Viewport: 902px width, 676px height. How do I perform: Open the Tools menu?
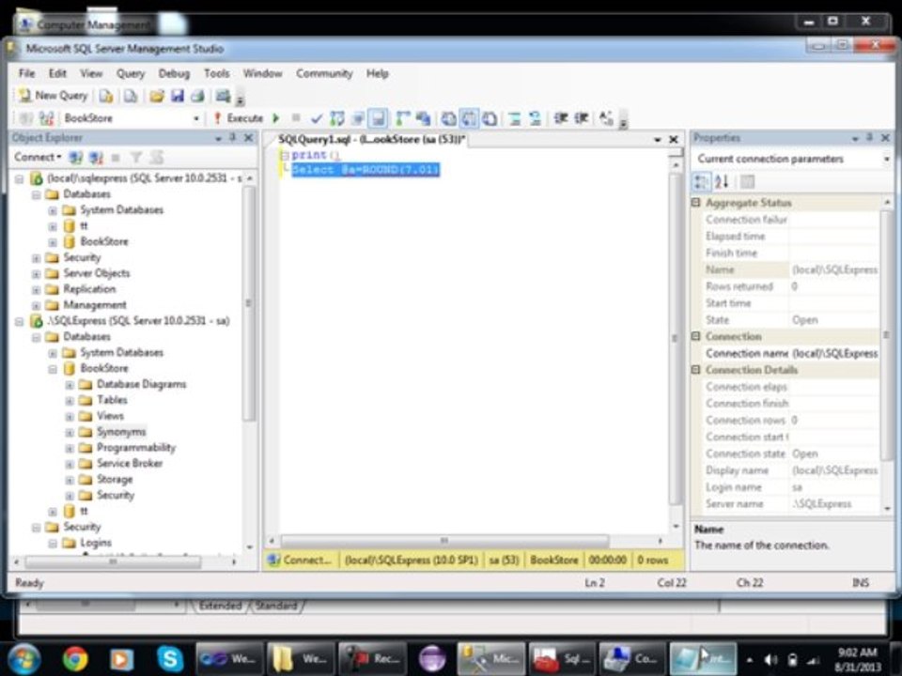point(216,73)
